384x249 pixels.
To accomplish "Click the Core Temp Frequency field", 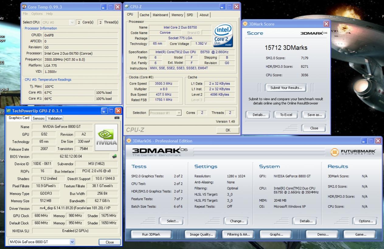I will pyautogui.click(x=81, y=59).
